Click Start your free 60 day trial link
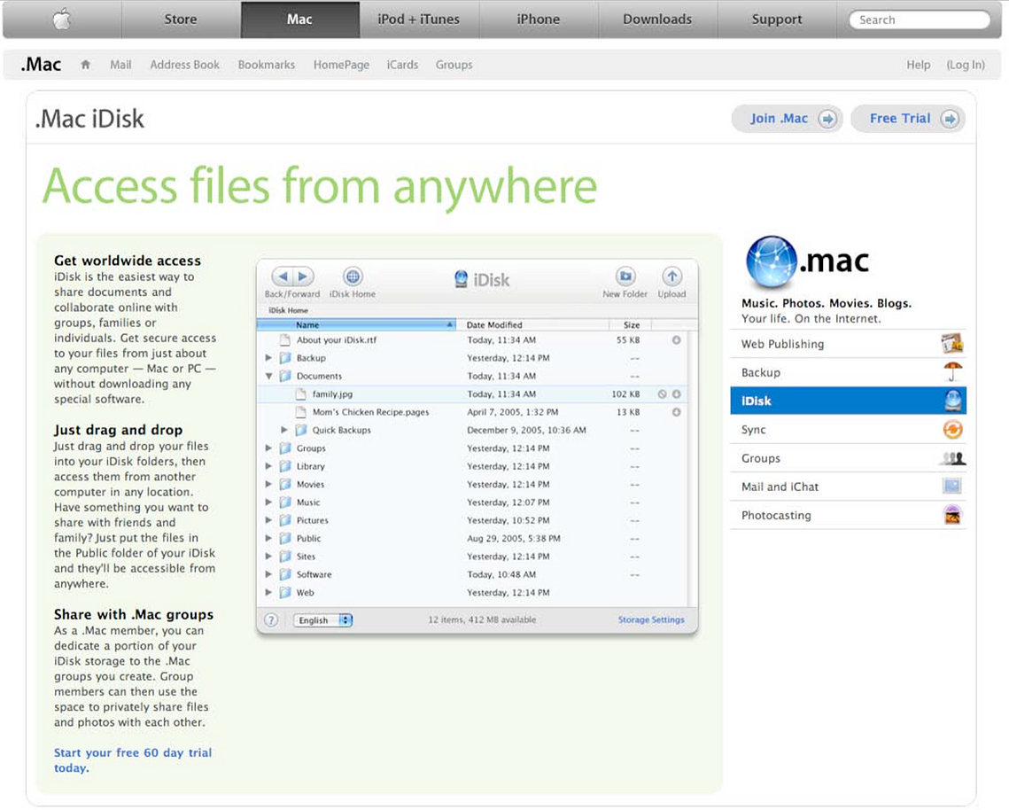The height and width of the screenshot is (810, 1009). [x=133, y=760]
